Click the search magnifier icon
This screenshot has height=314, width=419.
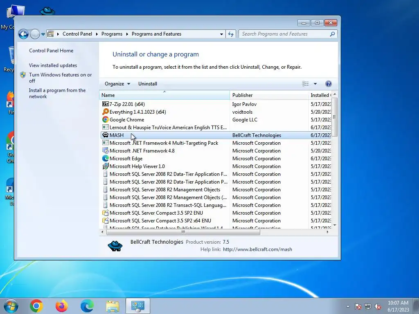332,34
